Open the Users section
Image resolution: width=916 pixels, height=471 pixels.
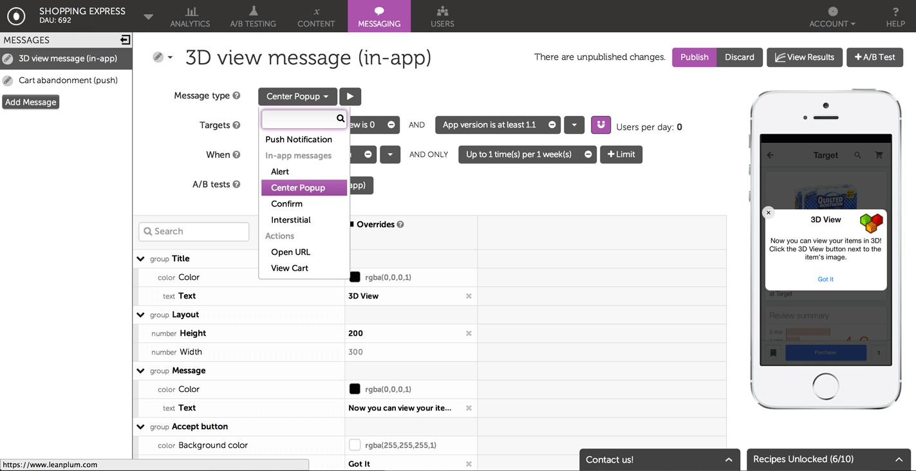point(442,17)
